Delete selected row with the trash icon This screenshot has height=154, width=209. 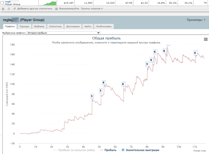(3, 9)
